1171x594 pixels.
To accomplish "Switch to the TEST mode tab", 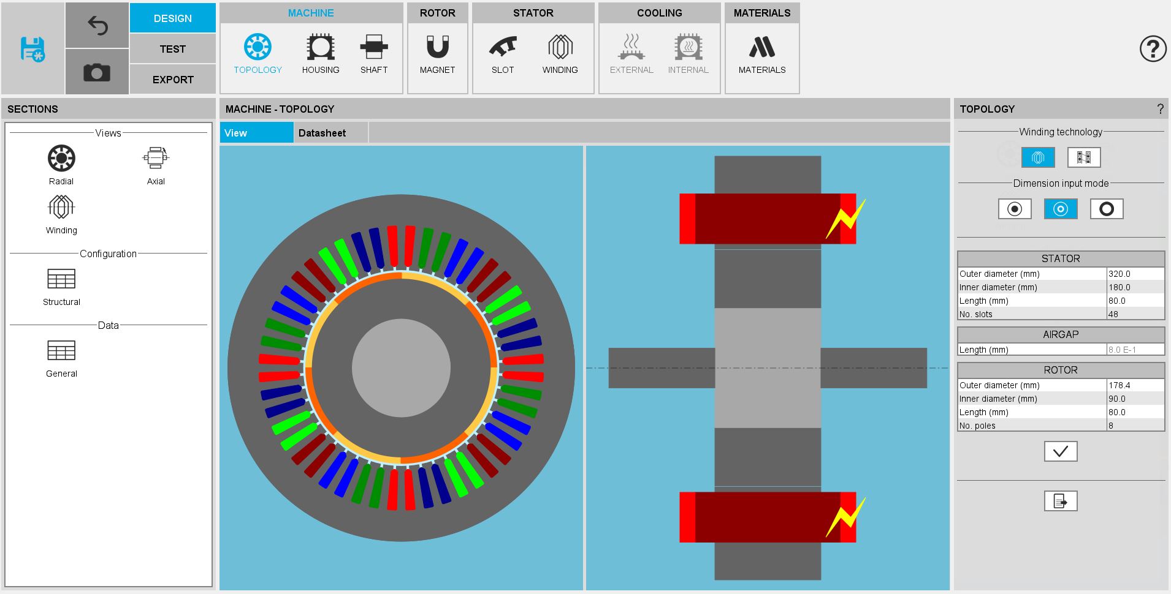I will 172,49.
